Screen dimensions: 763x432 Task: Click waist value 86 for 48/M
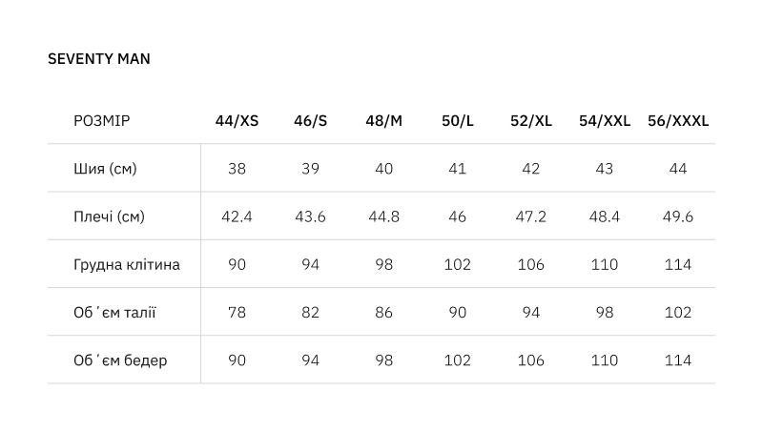(x=384, y=313)
